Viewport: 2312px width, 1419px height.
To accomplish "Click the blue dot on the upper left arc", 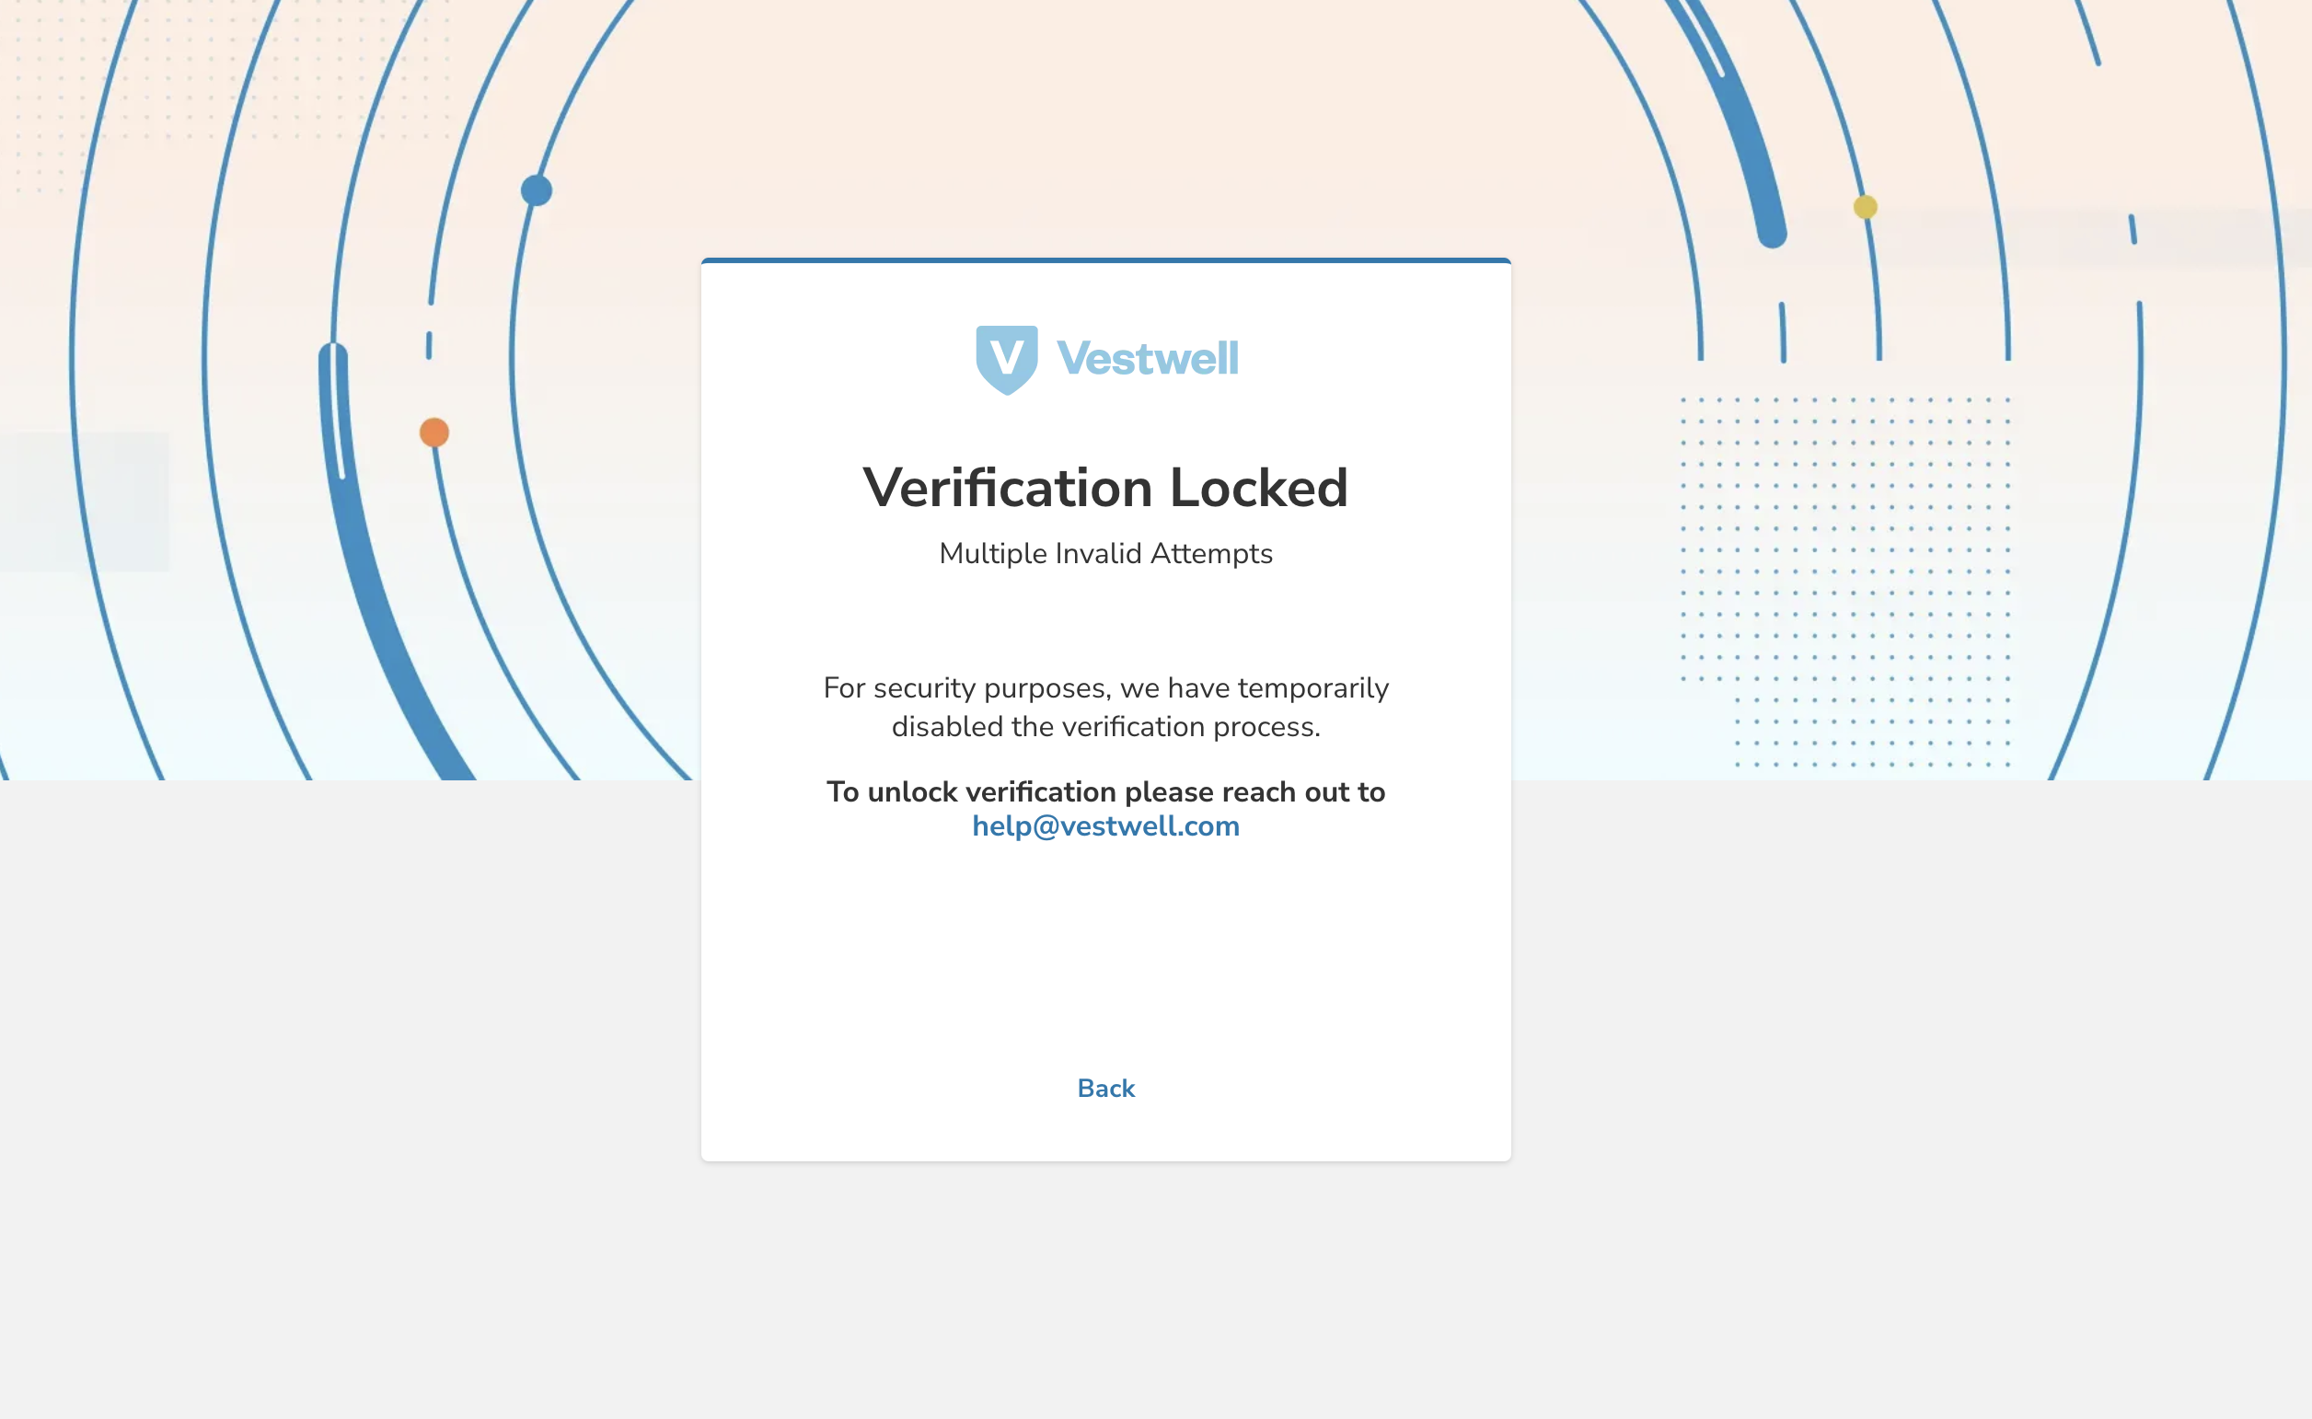I will click(x=536, y=190).
